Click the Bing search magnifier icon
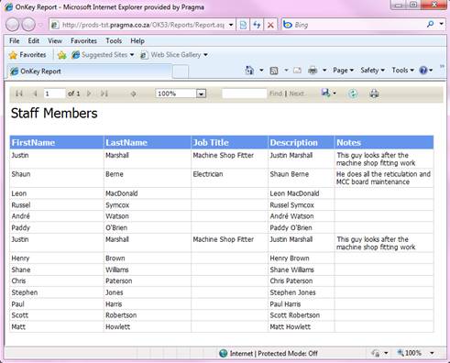The height and width of the screenshot is (363, 450). pos(431,24)
